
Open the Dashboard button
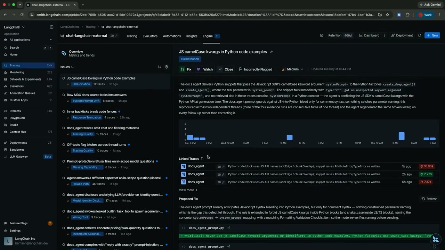click(x=369, y=35)
